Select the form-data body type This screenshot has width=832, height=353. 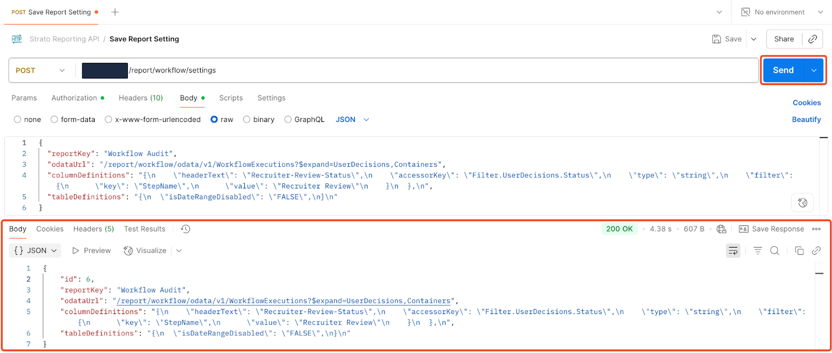click(x=54, y=119)
